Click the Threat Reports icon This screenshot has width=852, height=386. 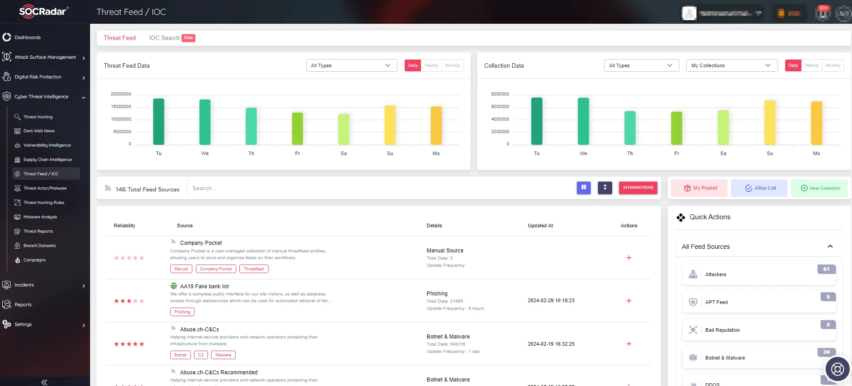17,231
